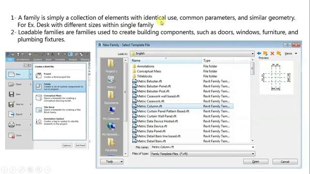Switch to the Analyze ribbon tab
The image size is (310, 174).
click(73, 59)
